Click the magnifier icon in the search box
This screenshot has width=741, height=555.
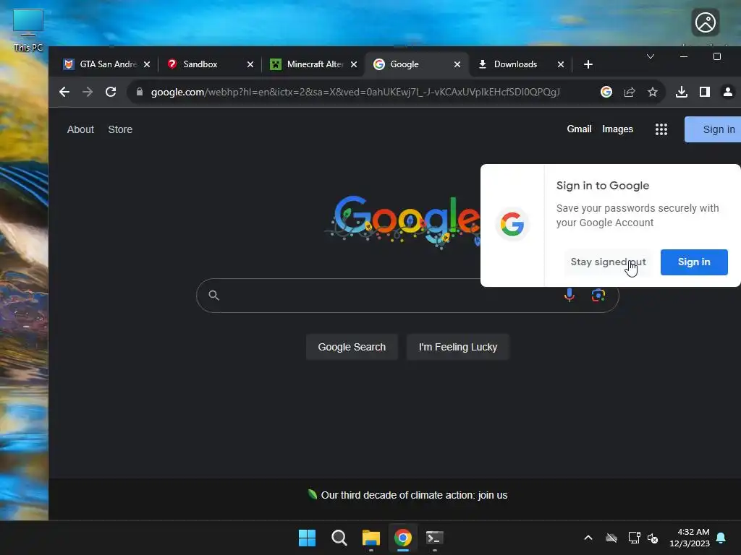click(213, 295)
